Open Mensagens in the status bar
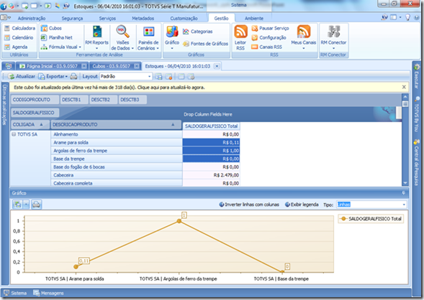Screen dimensions: 424x300 coord(48,293)
